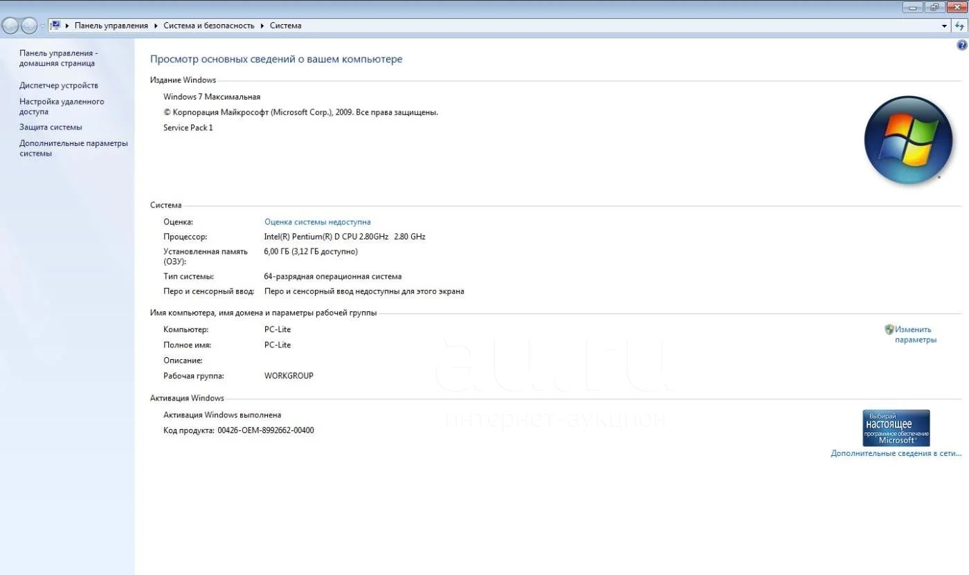Click '64-разрядная операционная система' text
Viewport: 969px width, 575px height.
pyautogui.click(x=333, y=277)
